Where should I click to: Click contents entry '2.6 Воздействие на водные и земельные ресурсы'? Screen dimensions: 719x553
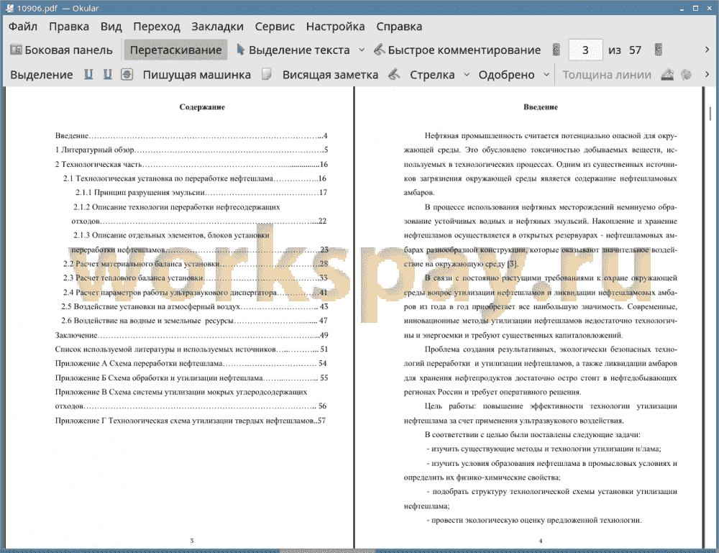(x=195, y=321)
